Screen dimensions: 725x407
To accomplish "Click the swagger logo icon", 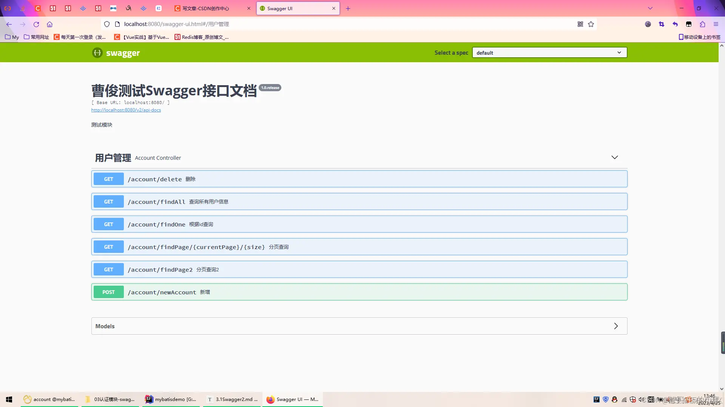I will pos(97,53).
